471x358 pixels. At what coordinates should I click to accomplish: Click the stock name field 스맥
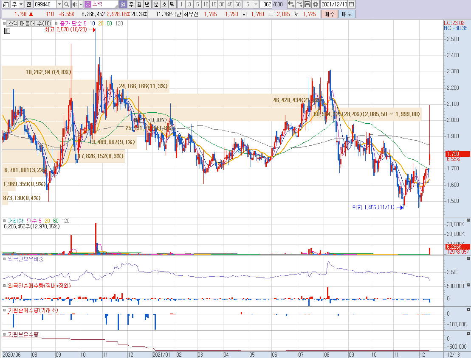(x=104, y=4)
